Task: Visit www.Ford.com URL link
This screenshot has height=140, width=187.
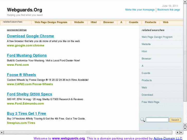Action: pos(18,65)
